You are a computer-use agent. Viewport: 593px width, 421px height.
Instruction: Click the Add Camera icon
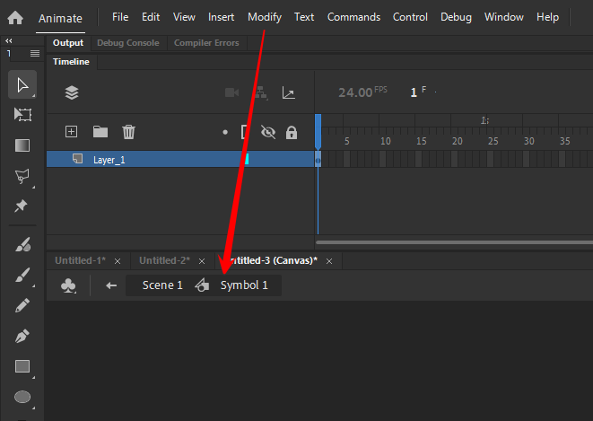[x=231, y=92]
